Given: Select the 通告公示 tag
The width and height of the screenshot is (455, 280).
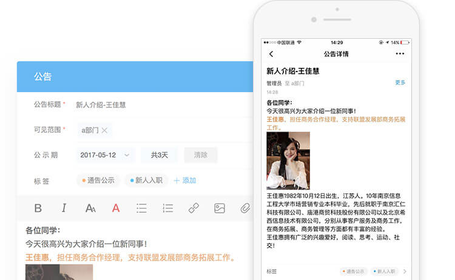Looking at the screenshot, I should tap(98, 181).
